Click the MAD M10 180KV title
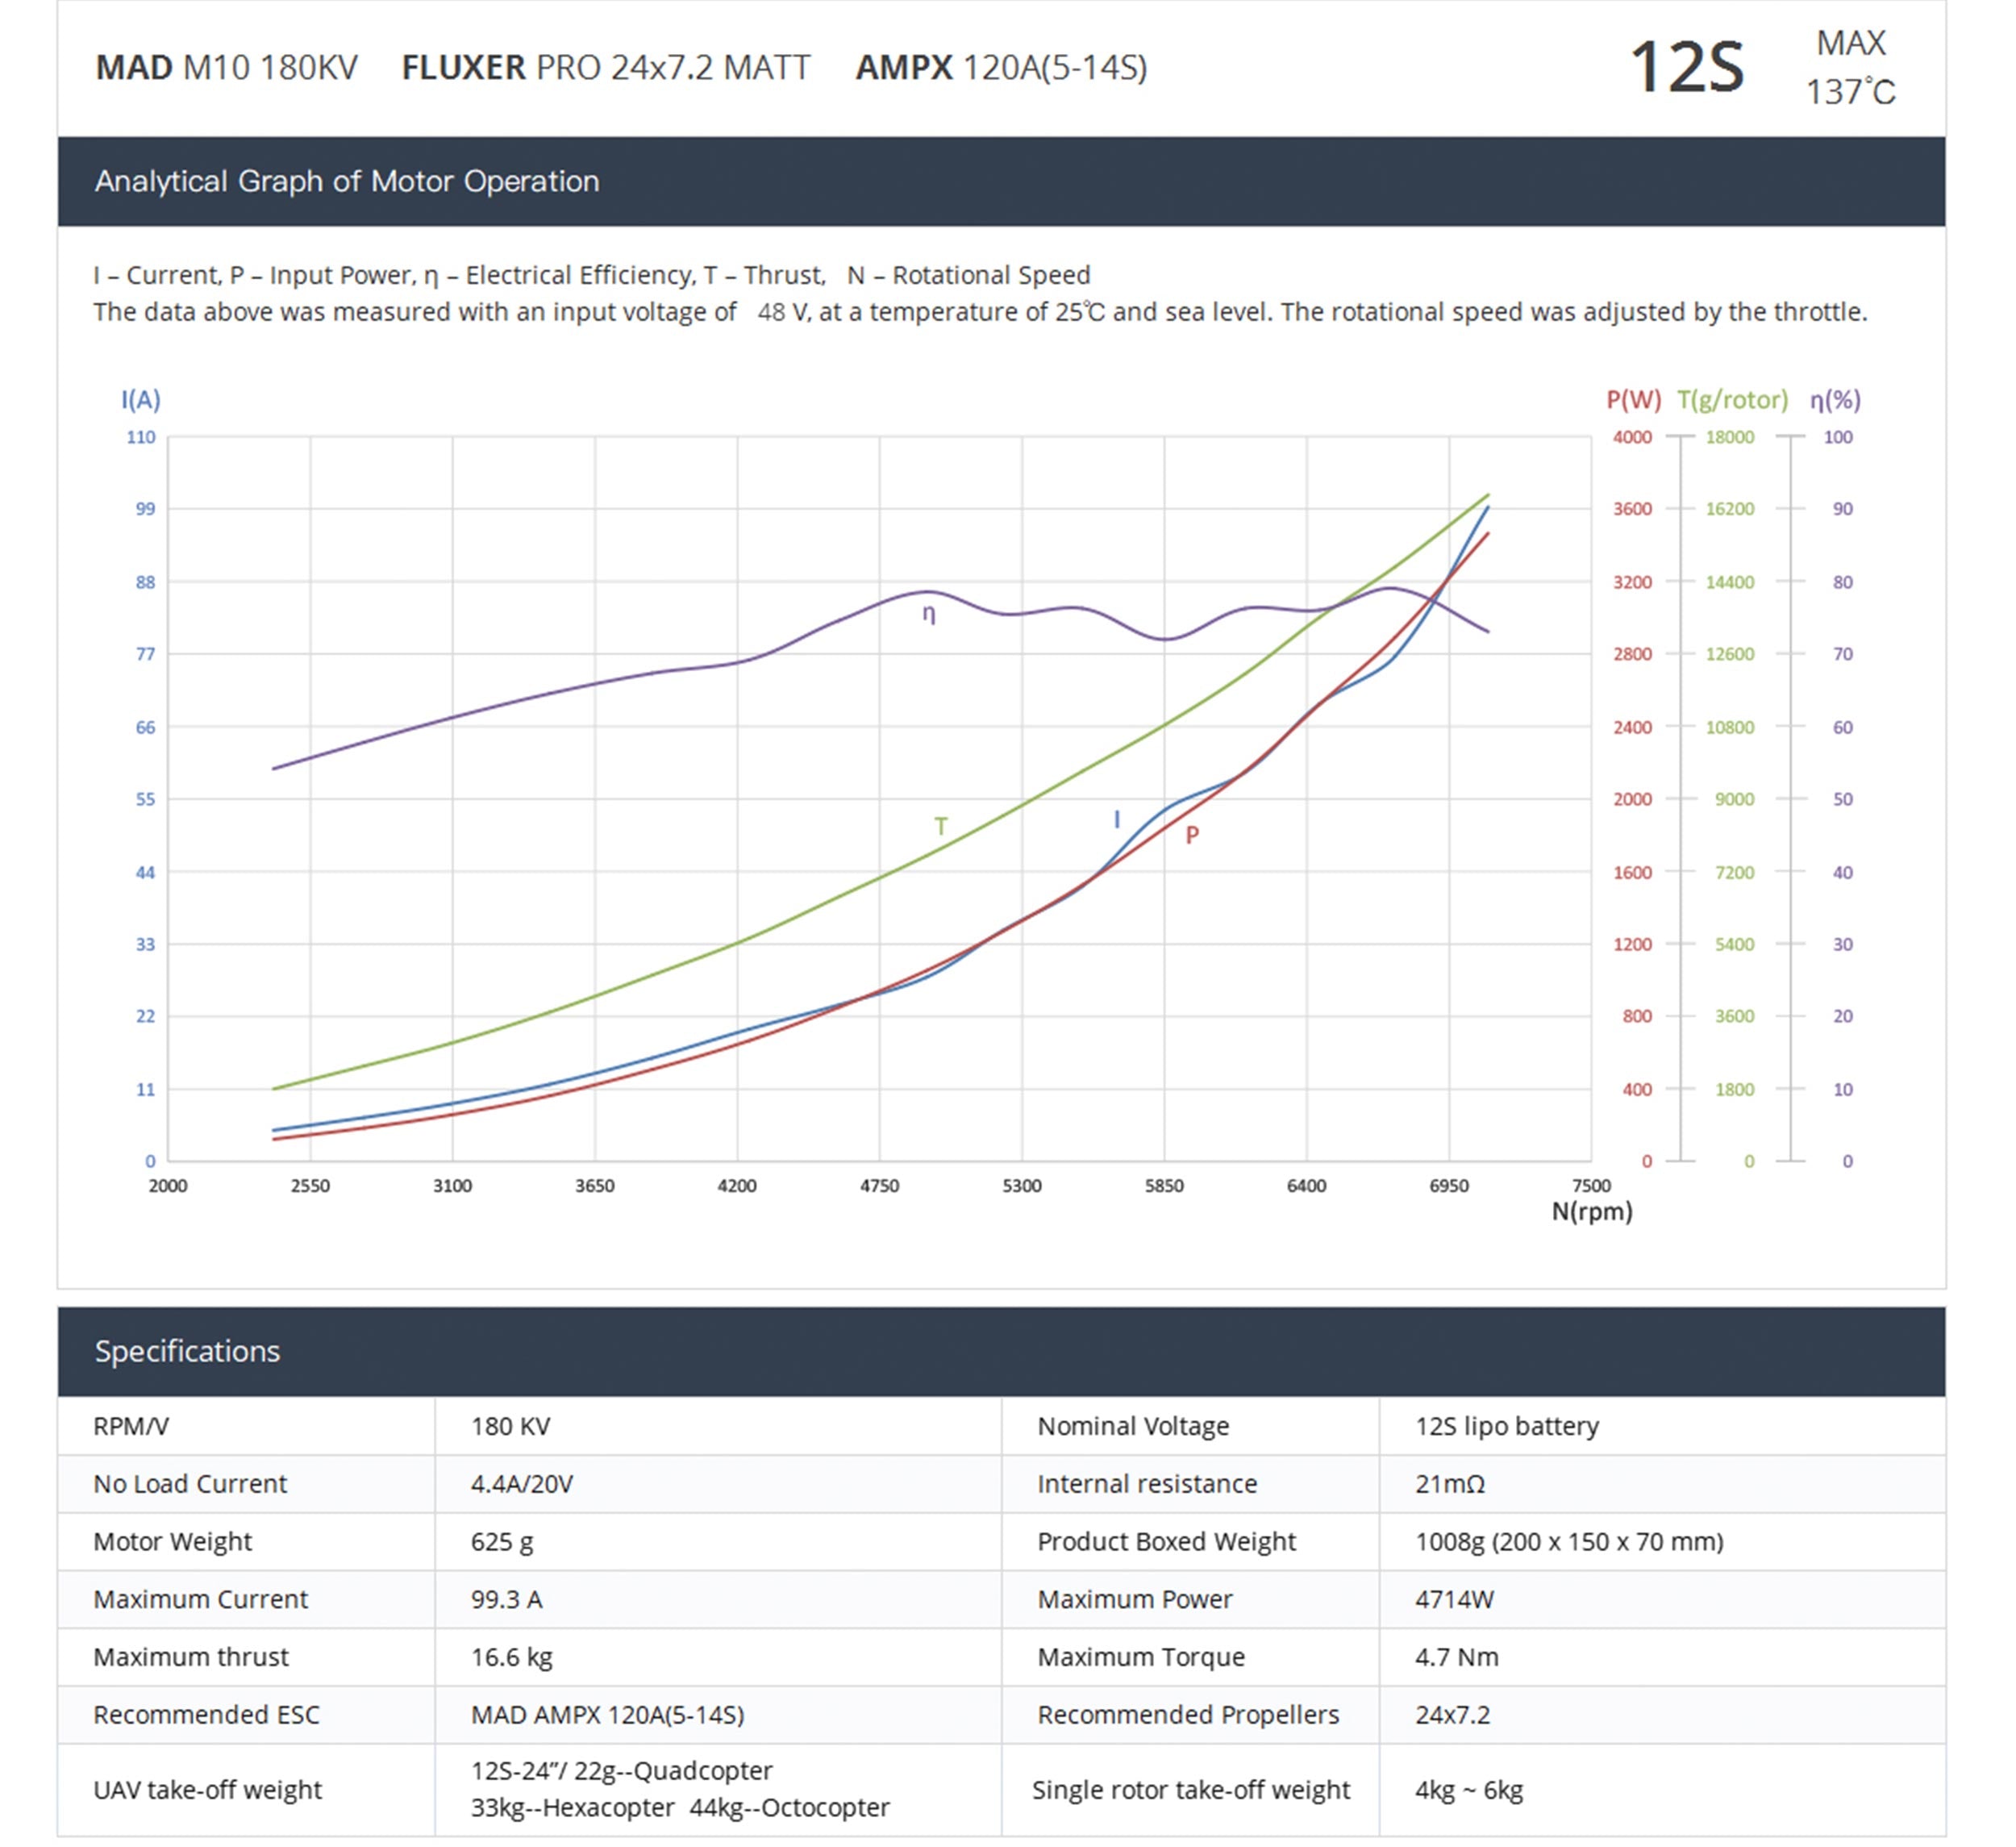 226,68
